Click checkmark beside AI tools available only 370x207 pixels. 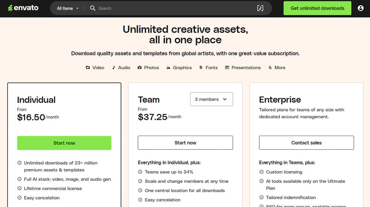tap(262, 181)
